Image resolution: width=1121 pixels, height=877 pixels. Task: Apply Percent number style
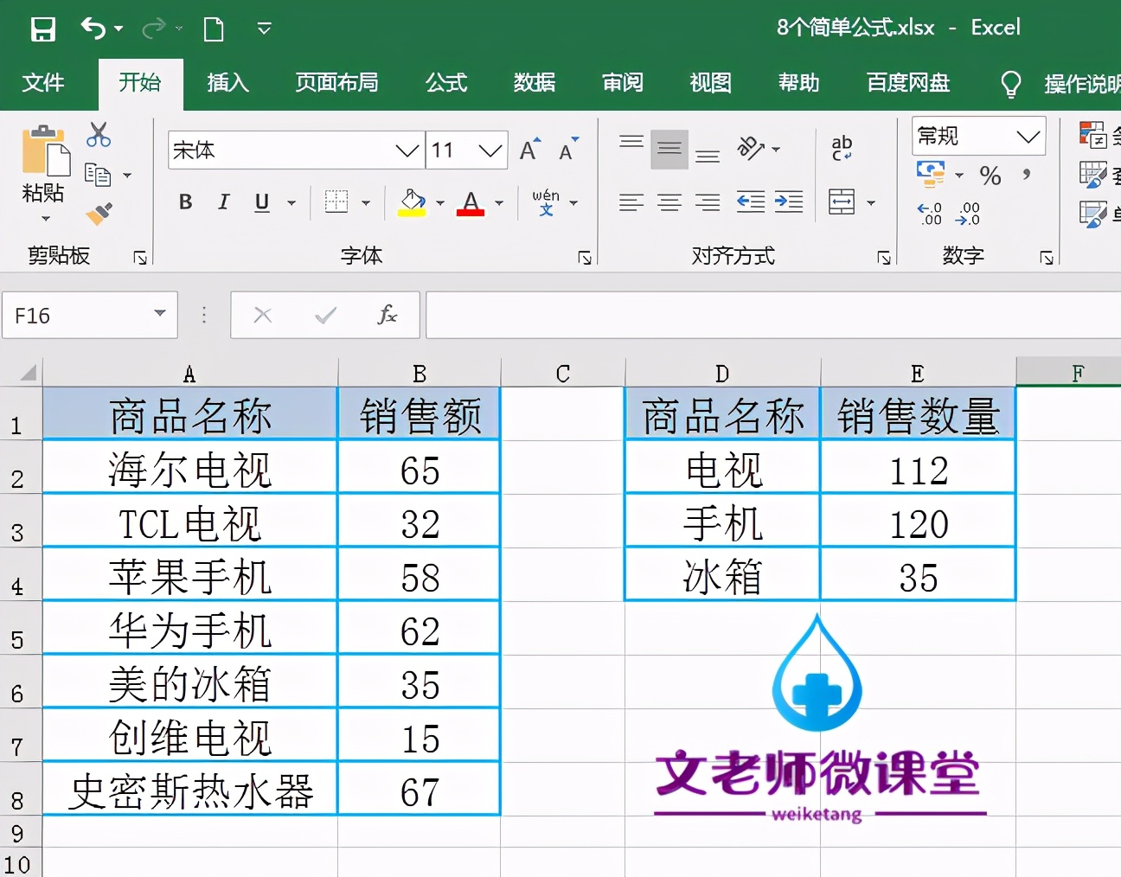991,176
